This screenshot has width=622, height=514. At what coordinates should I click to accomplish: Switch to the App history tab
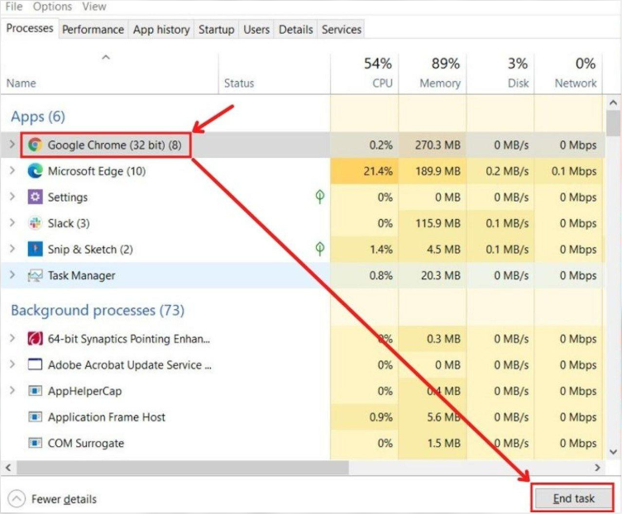tap(161, 30)
